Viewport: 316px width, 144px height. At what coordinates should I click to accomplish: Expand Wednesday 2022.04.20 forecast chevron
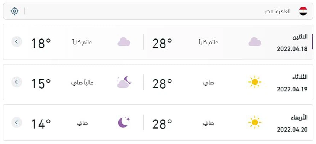[x=16, y=122]
